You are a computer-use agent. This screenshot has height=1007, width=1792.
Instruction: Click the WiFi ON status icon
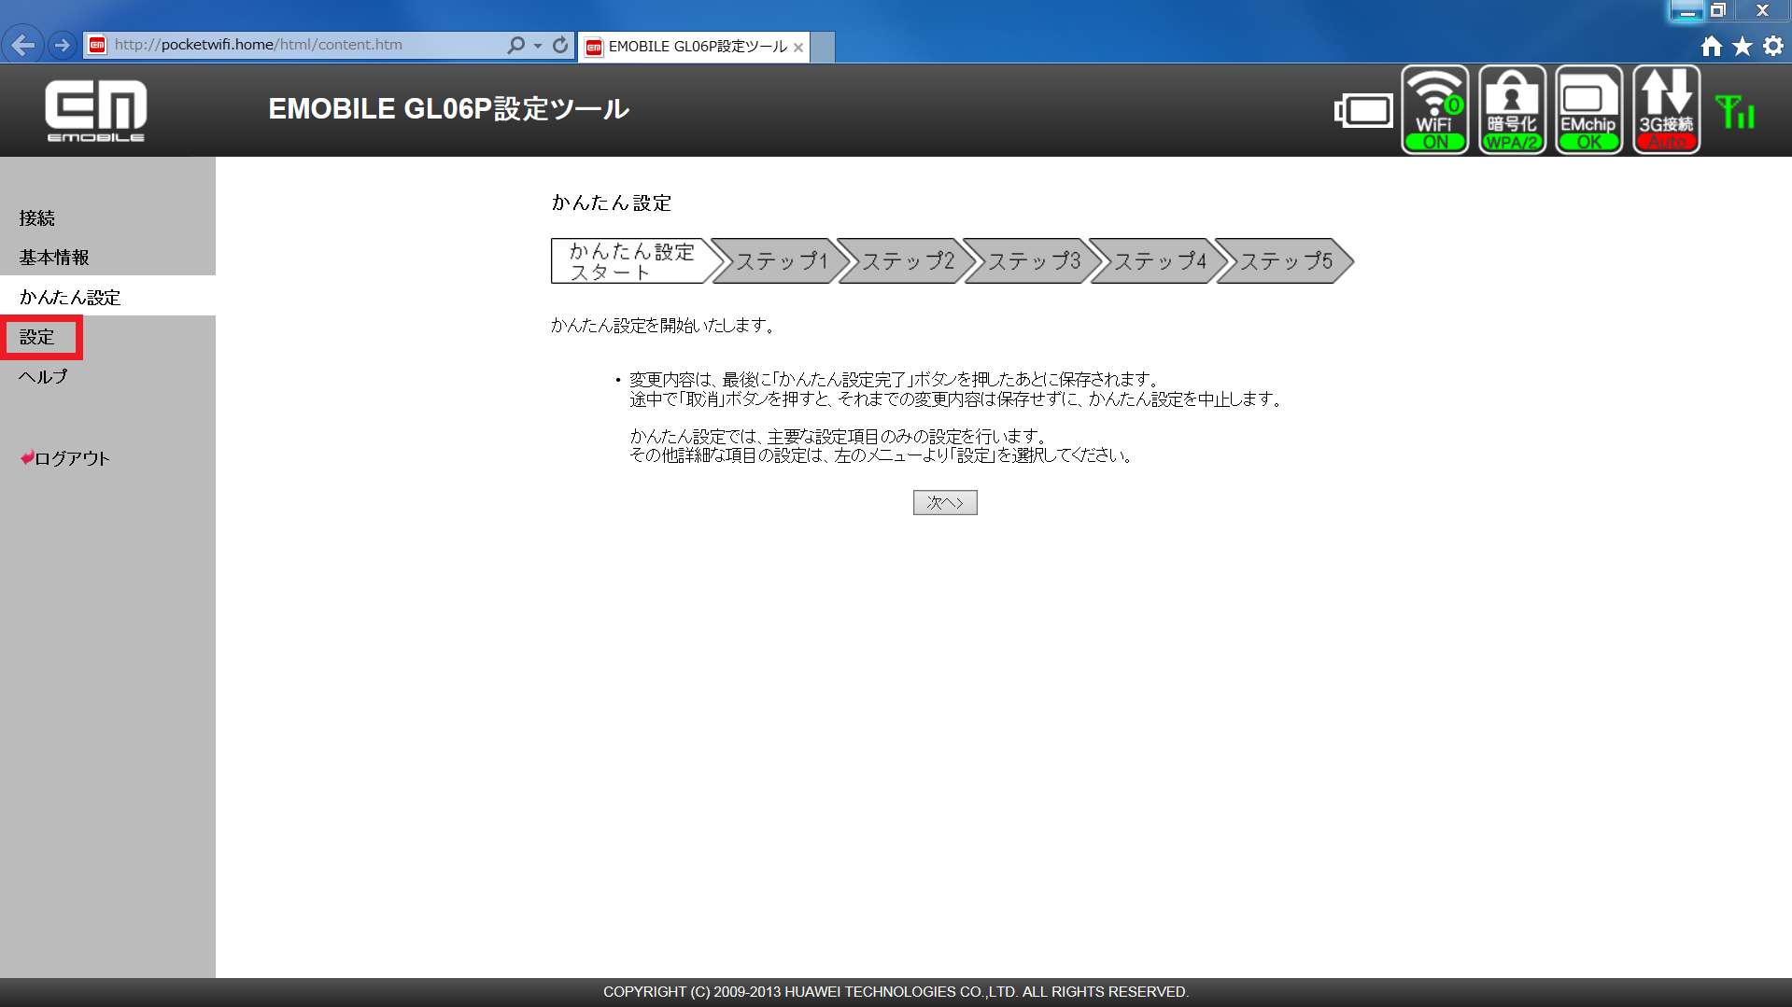click(1434, 109)
